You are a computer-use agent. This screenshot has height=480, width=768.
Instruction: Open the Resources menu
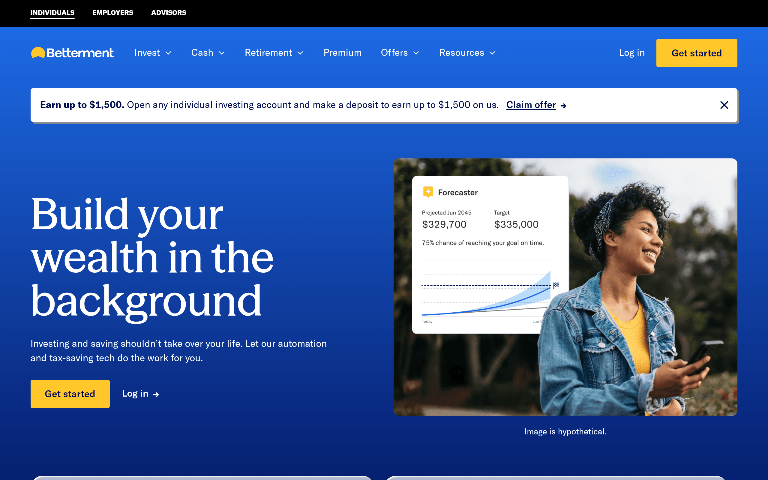point(467,53)
